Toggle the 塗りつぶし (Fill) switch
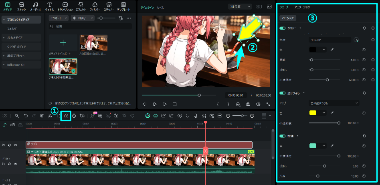The height and width of the screenshot is (185, 380). (283, 93)
